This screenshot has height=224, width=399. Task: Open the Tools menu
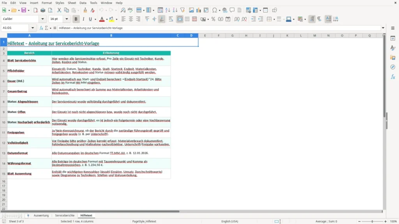94,3
